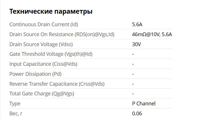Click the Drain Source Voltage (Vdss) label
The height and width of the screenshot is (119, 219).
click(x=41, y=44)
